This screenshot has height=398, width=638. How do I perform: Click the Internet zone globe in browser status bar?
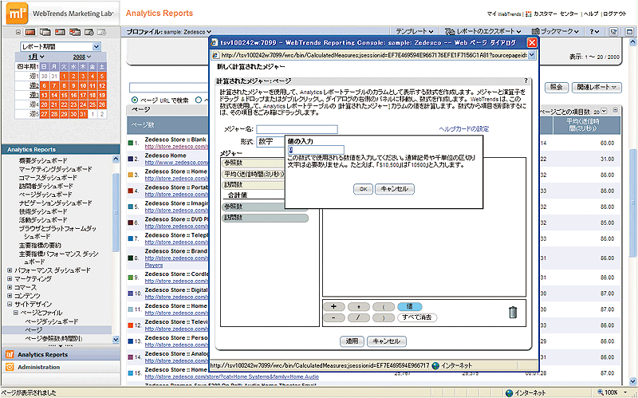pyautogui.click(x=509, y=392)
